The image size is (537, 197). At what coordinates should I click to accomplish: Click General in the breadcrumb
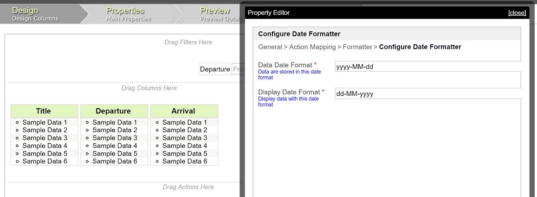click(x=270, y=47)
